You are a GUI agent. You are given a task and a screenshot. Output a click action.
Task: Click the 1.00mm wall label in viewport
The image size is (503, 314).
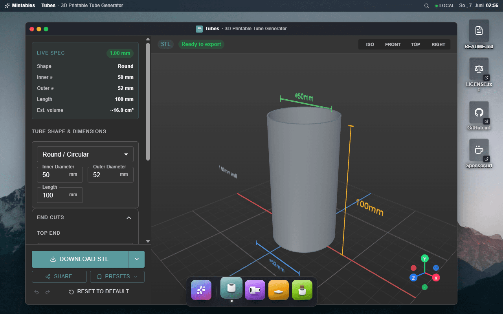point(228,172)
